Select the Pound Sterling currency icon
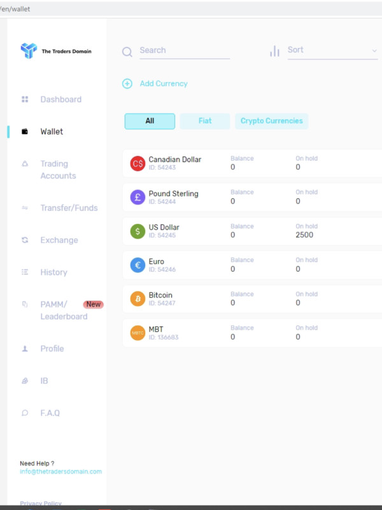 (x=138, y=197)
